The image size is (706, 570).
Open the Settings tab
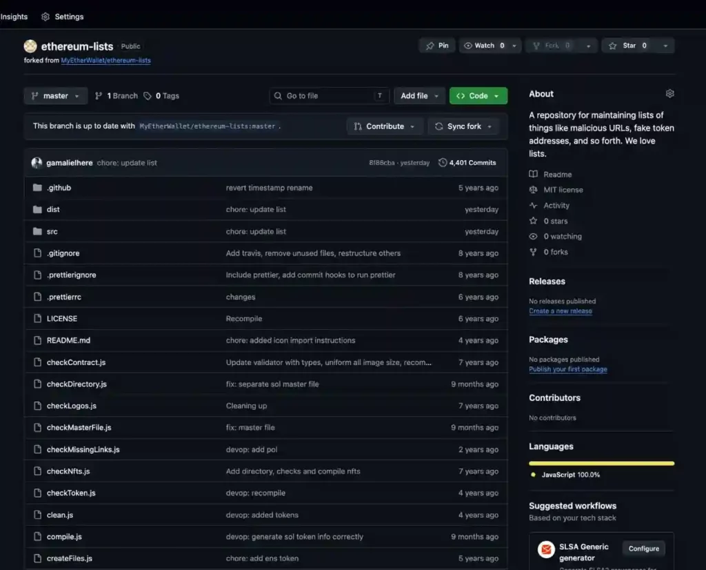(x=63, y=17)
